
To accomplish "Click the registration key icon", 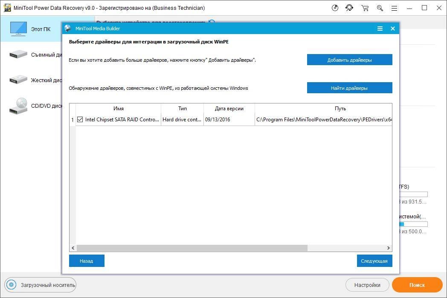I will [380, 8].
